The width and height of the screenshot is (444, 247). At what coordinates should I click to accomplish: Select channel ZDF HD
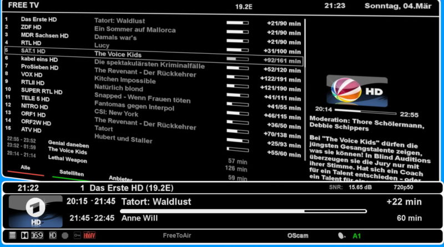click(31, 27)
